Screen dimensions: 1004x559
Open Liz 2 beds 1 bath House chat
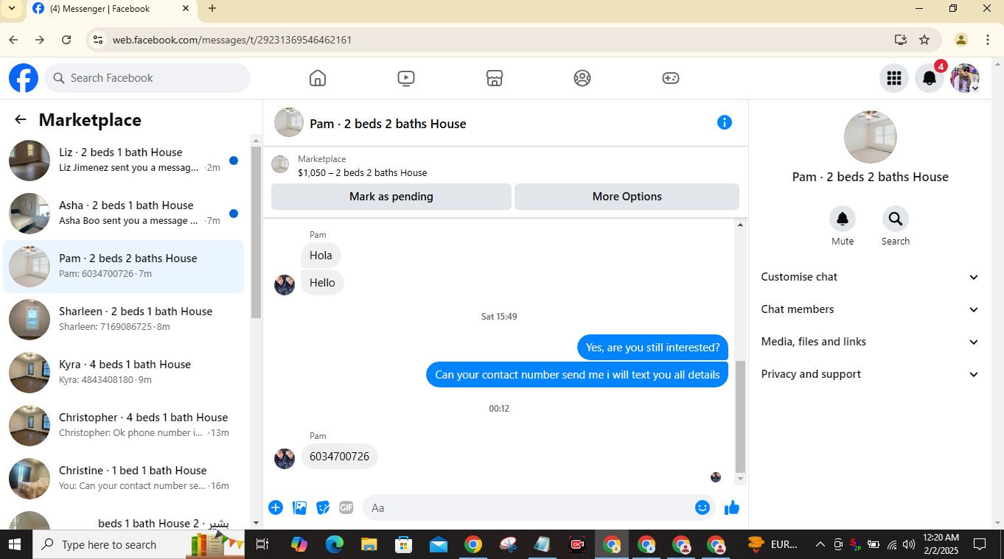click(x=124, y=161)
